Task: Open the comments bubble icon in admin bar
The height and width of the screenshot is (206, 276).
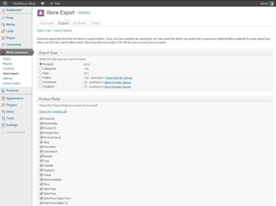Action: (43, 3)
